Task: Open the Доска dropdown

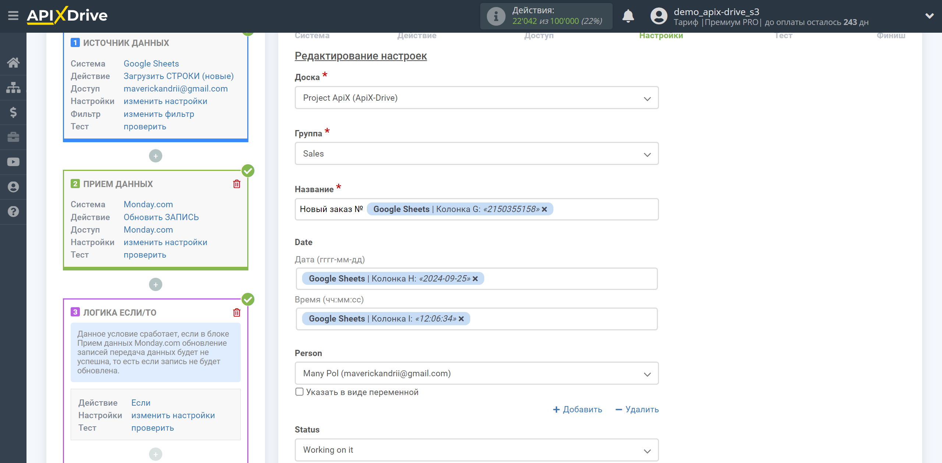Action: point(477,98)
